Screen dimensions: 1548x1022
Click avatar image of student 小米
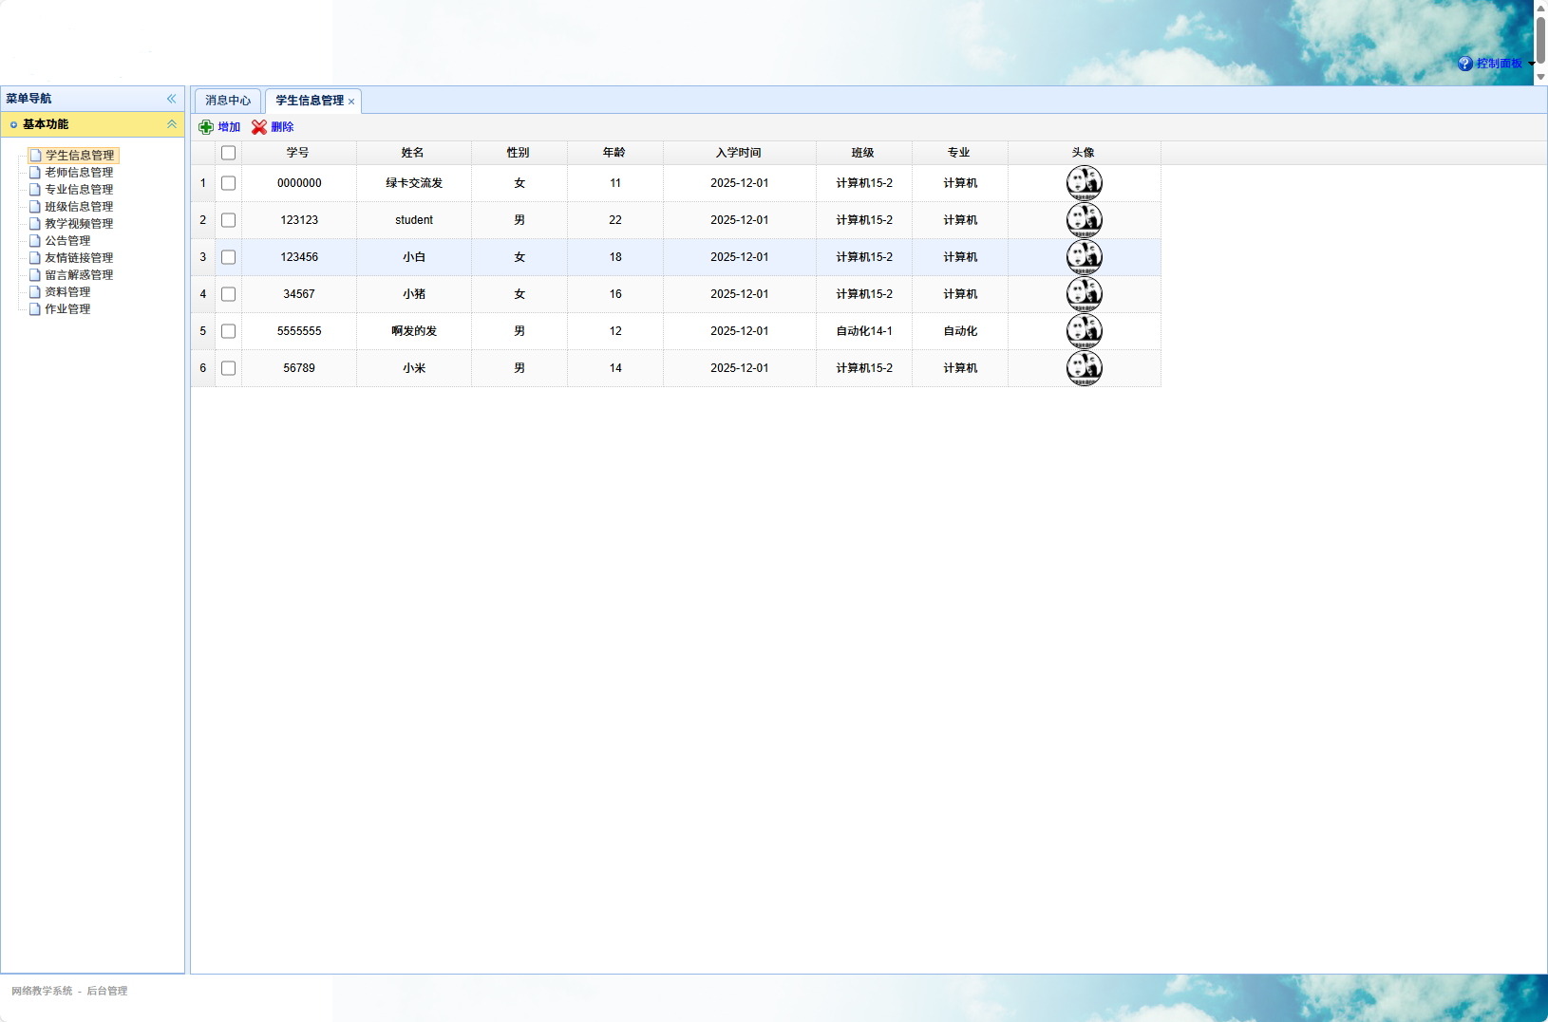(1084, 368)
